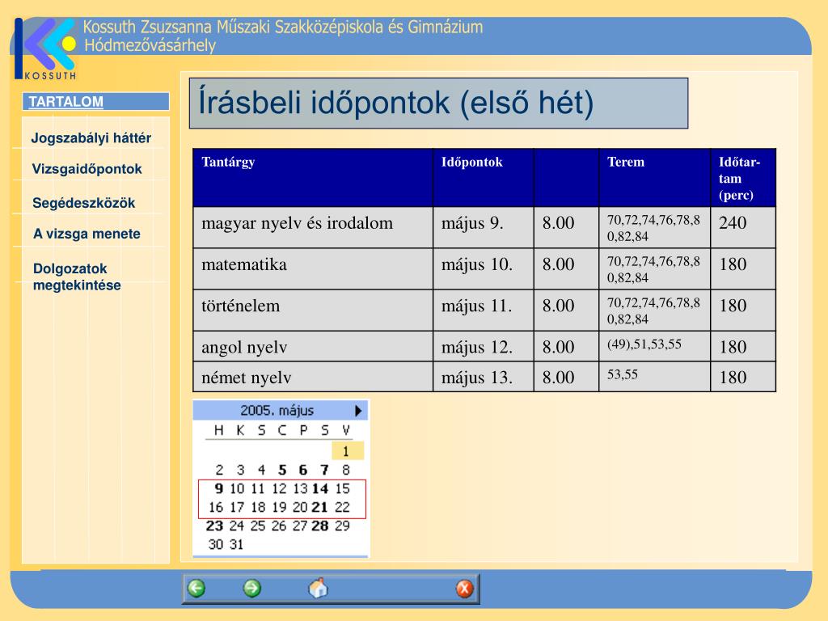
Task: Open the home page house icon
Action: pos(318,588)
